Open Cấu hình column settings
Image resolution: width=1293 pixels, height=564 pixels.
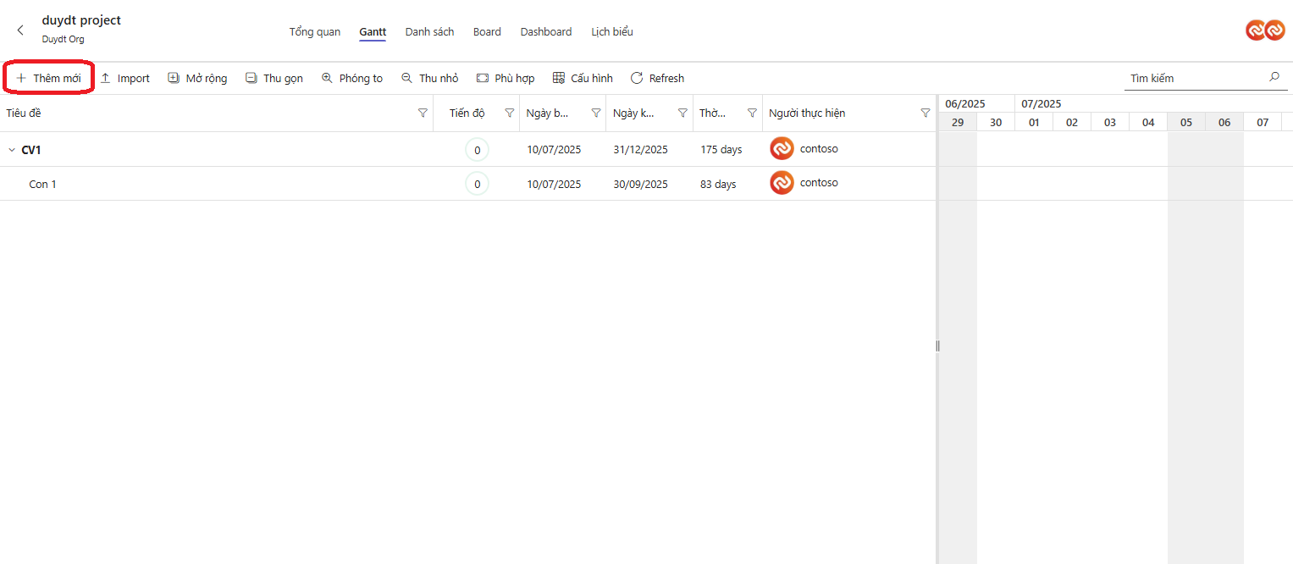583,78
